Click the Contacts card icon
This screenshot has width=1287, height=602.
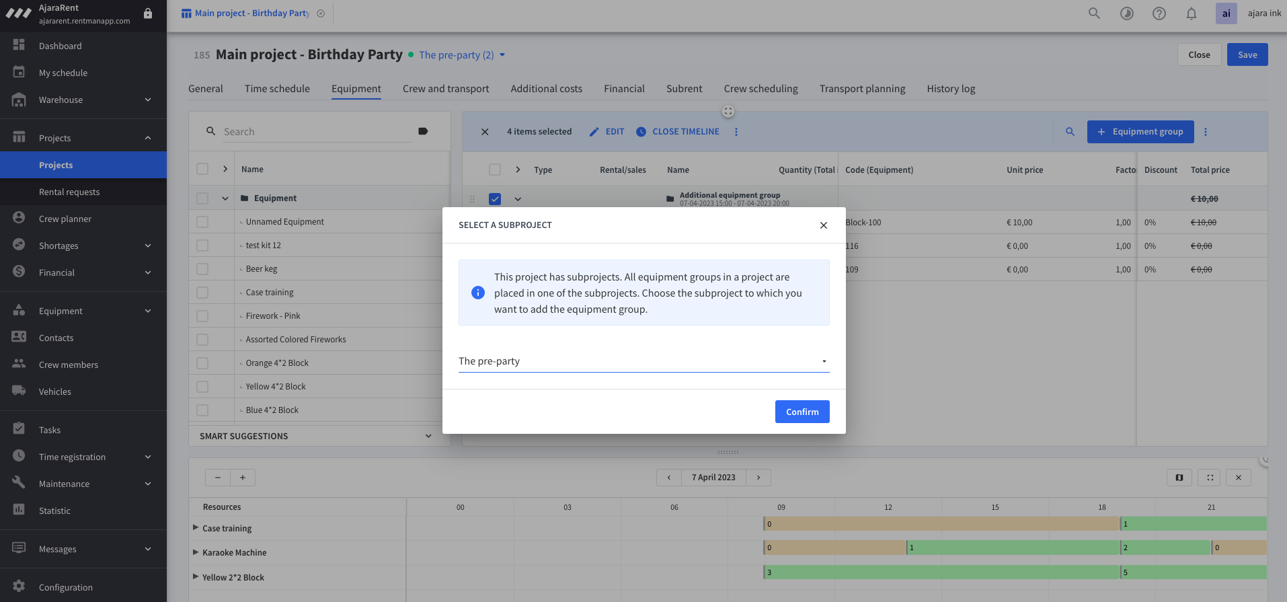point(19,337)
